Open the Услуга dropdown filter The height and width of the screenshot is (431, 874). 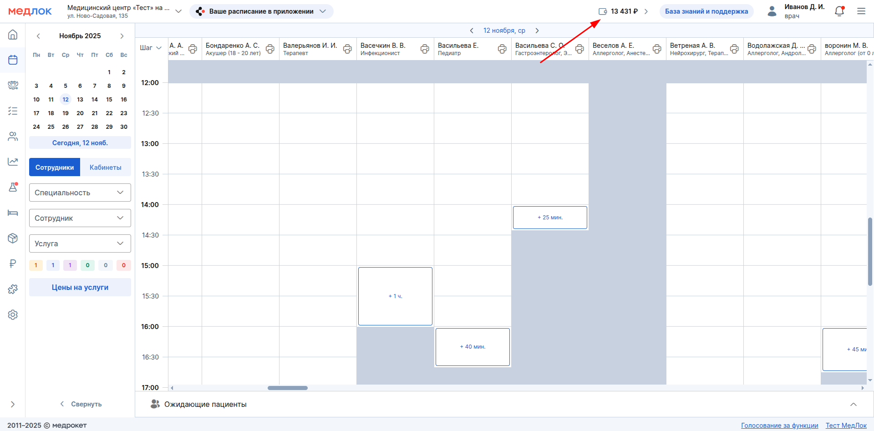point(80,243)
